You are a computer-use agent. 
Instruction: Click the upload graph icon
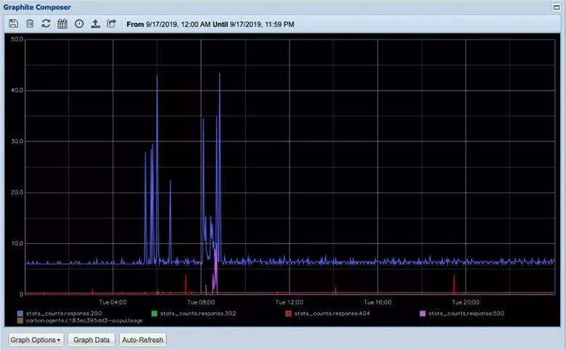click(x=95, y=24)
